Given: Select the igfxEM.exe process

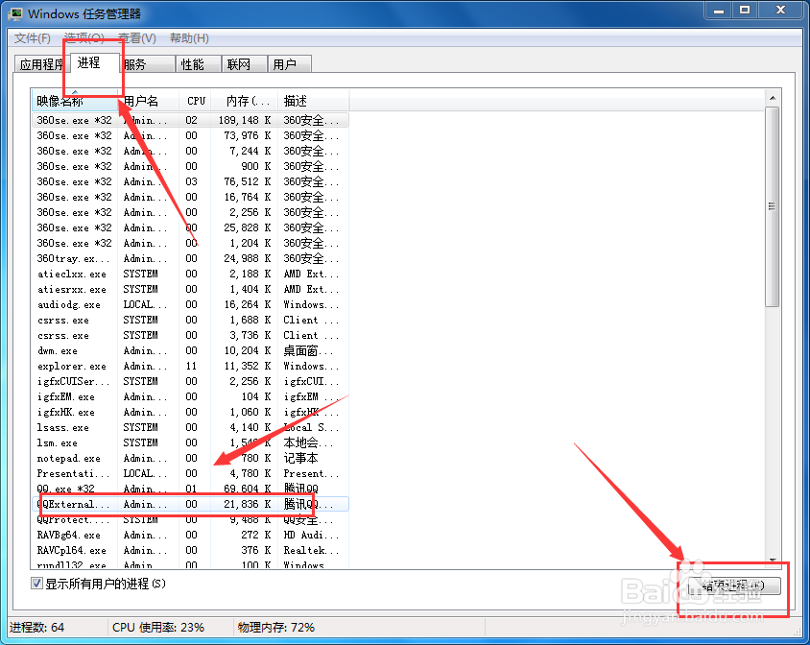Looking at the screenshot, I should coord(190,397).
